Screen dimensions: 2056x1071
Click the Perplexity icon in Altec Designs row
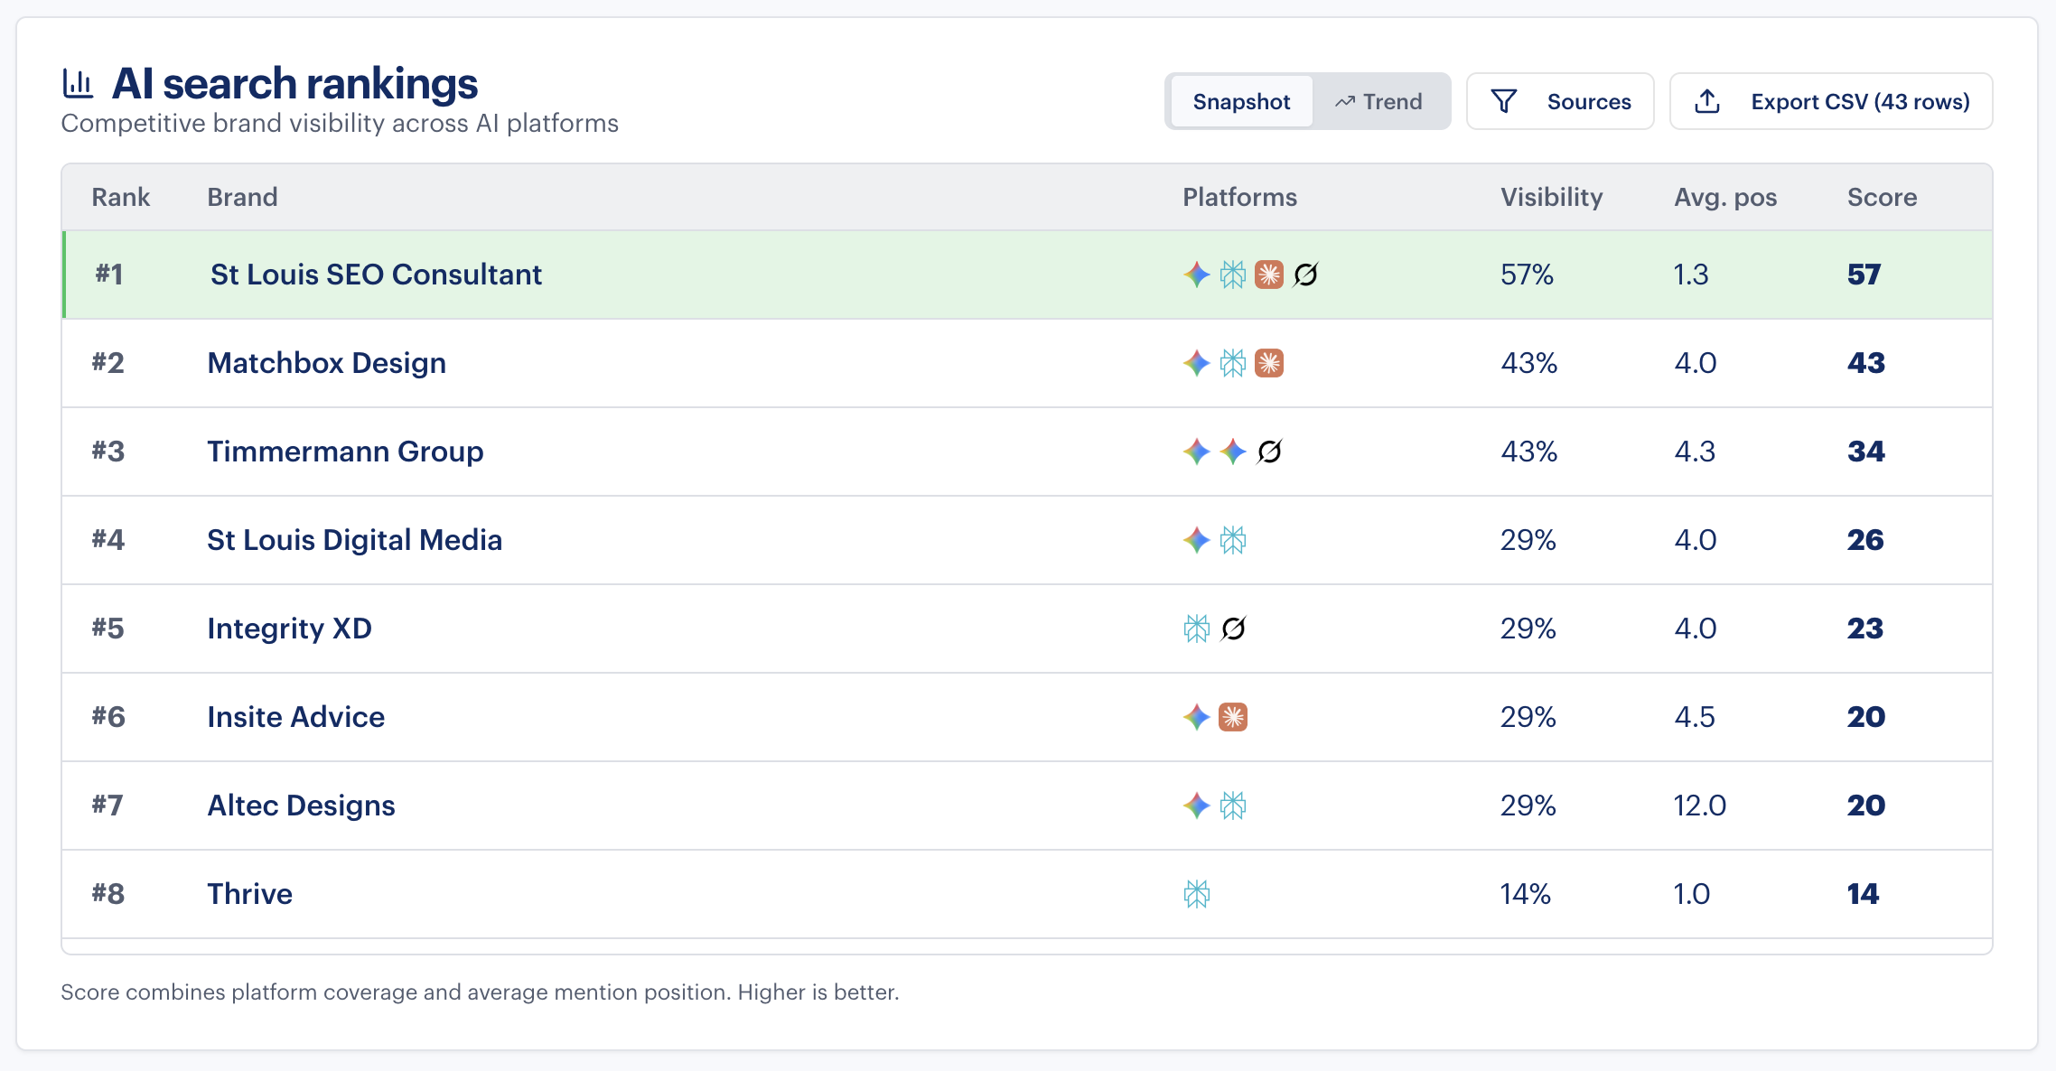click(1233, 806)
